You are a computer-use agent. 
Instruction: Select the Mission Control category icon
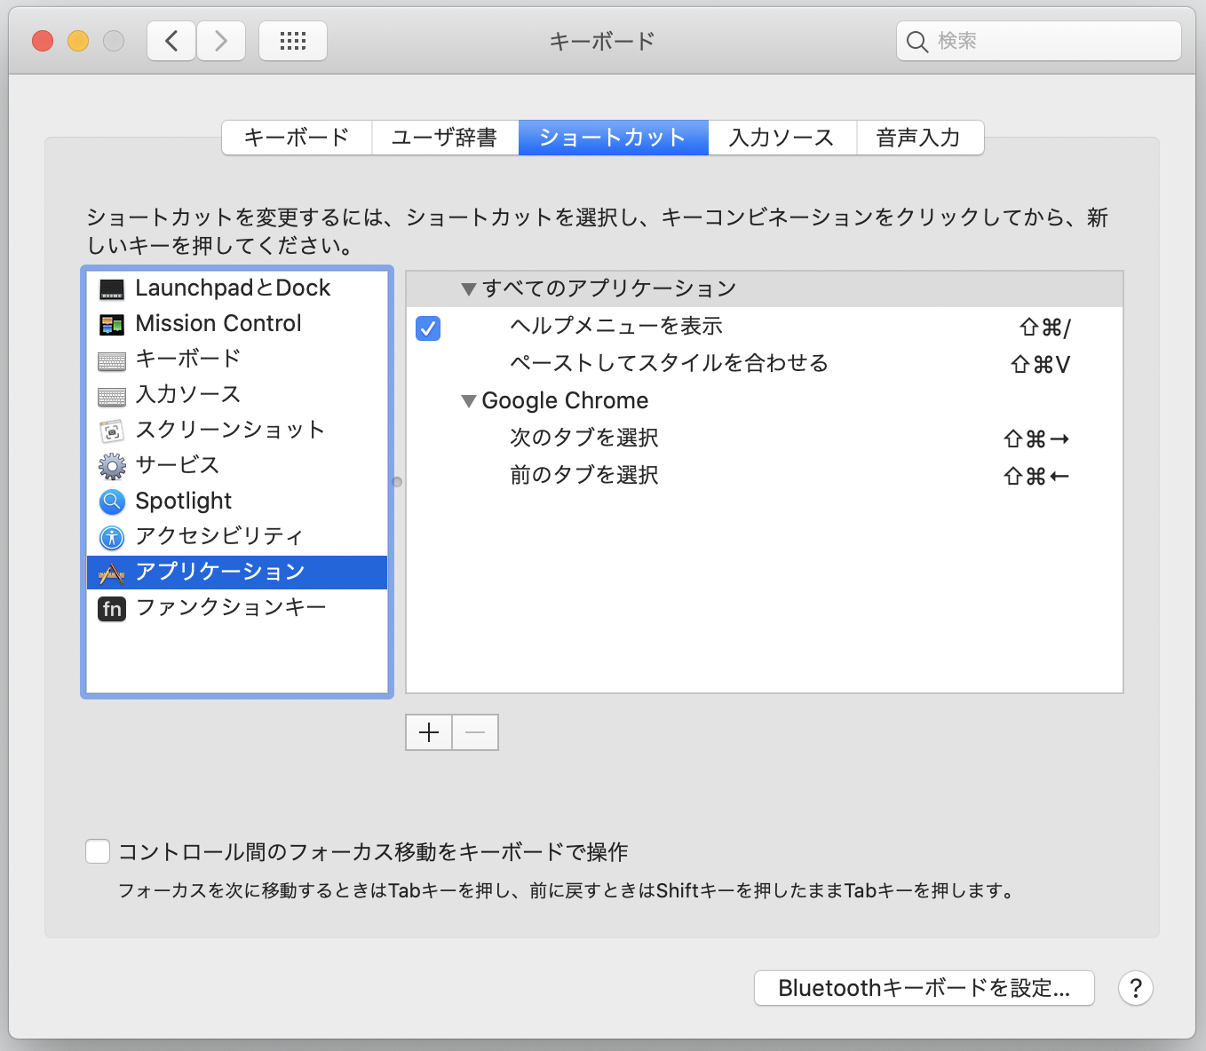[111, 323]
